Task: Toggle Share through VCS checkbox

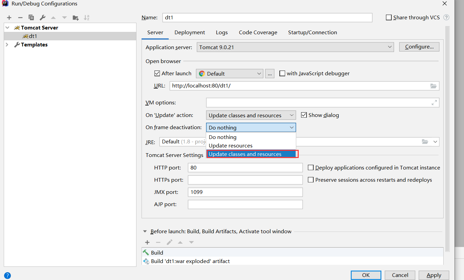Action: 389,18
